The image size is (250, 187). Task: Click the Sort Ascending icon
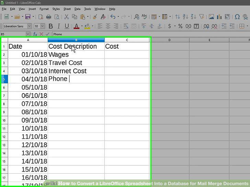[185, 17]
